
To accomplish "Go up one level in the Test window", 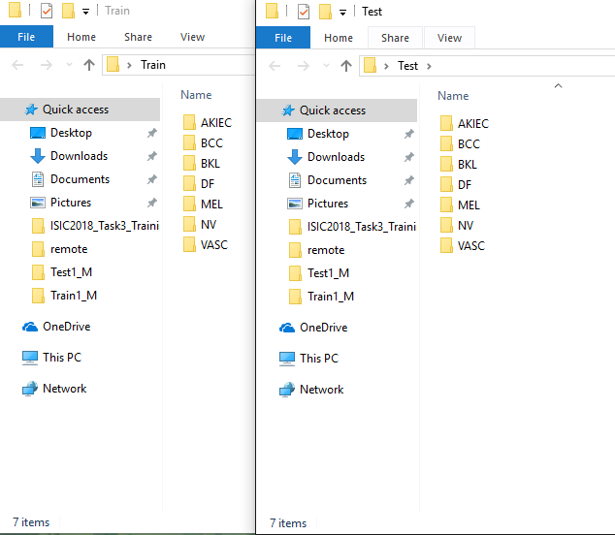I will coord(346,66).
